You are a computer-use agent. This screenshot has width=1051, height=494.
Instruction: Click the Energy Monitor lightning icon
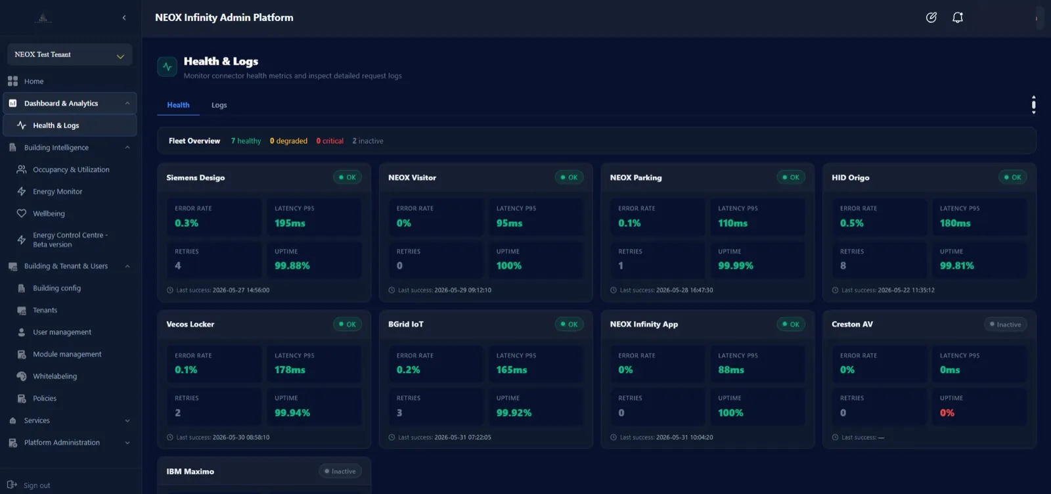[x=22, y=192]
